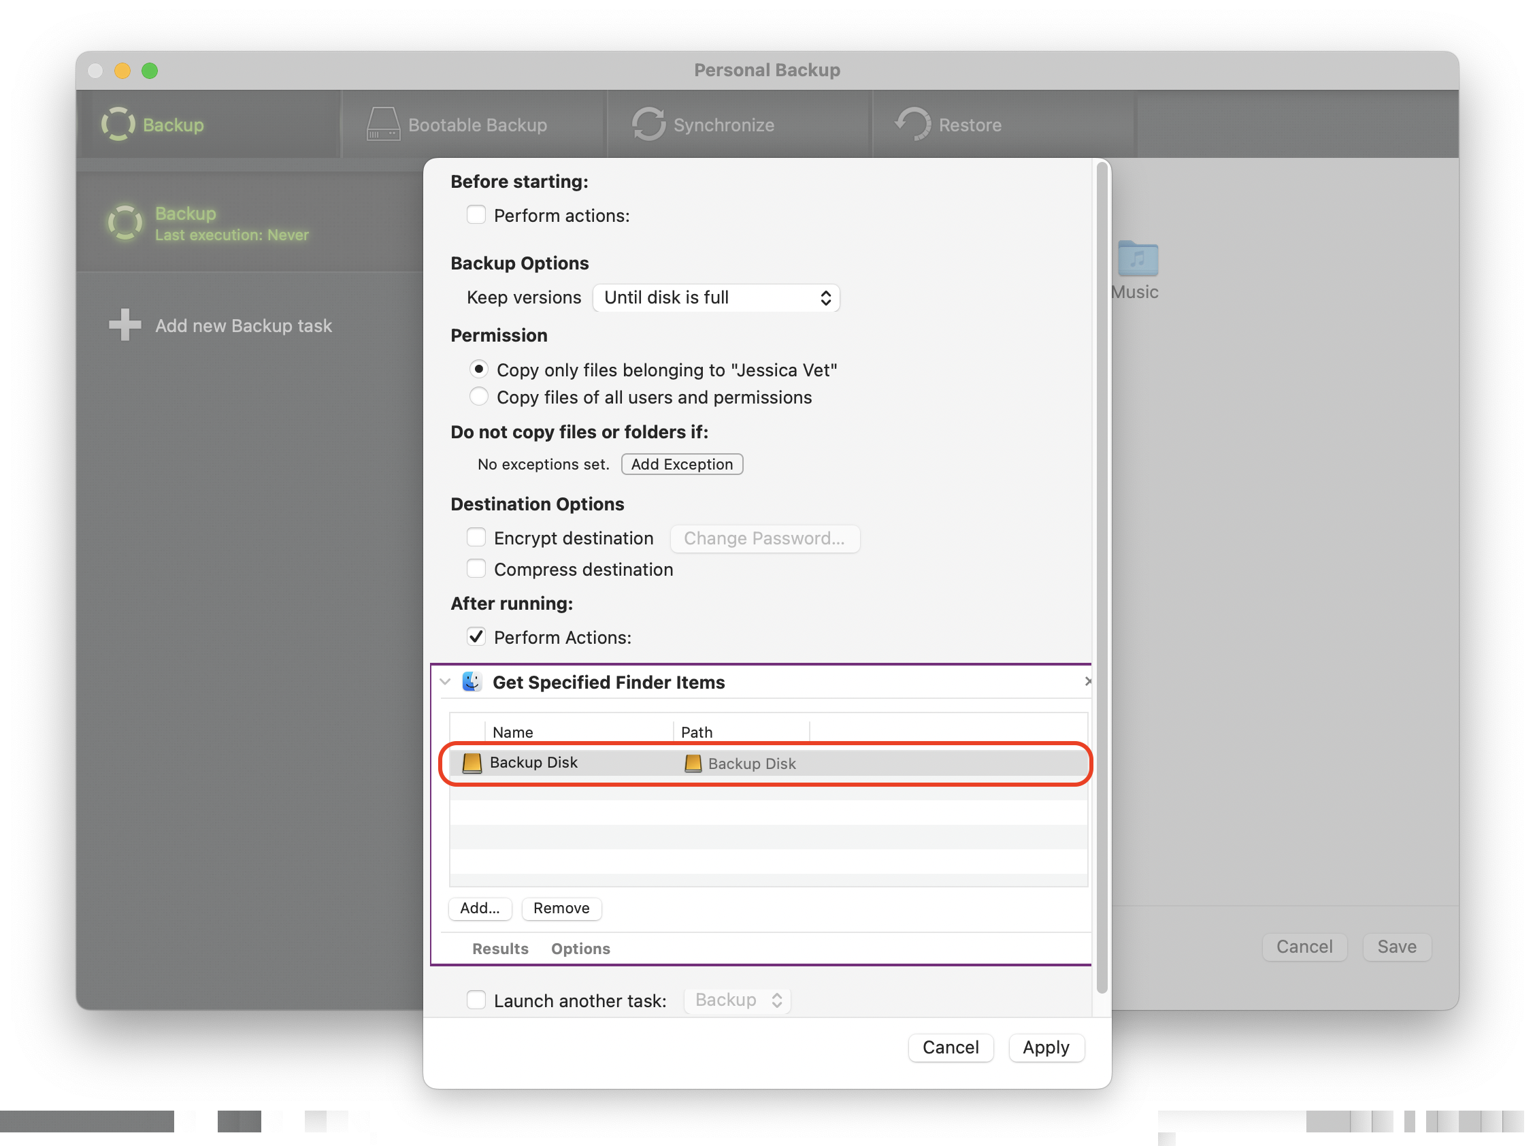Select Copy only files belonging to Jessica Vet
This screenshot has height=1146, width=1535.
click(478, 369)
